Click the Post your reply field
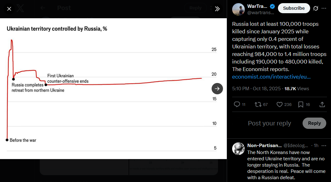This screenshot has width=331, height=182. pyautogui.click(x=269, y=123)
